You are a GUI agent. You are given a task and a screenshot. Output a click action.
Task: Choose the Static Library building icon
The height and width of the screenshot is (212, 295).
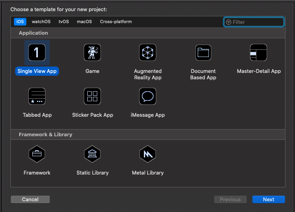tap(92, 154)
